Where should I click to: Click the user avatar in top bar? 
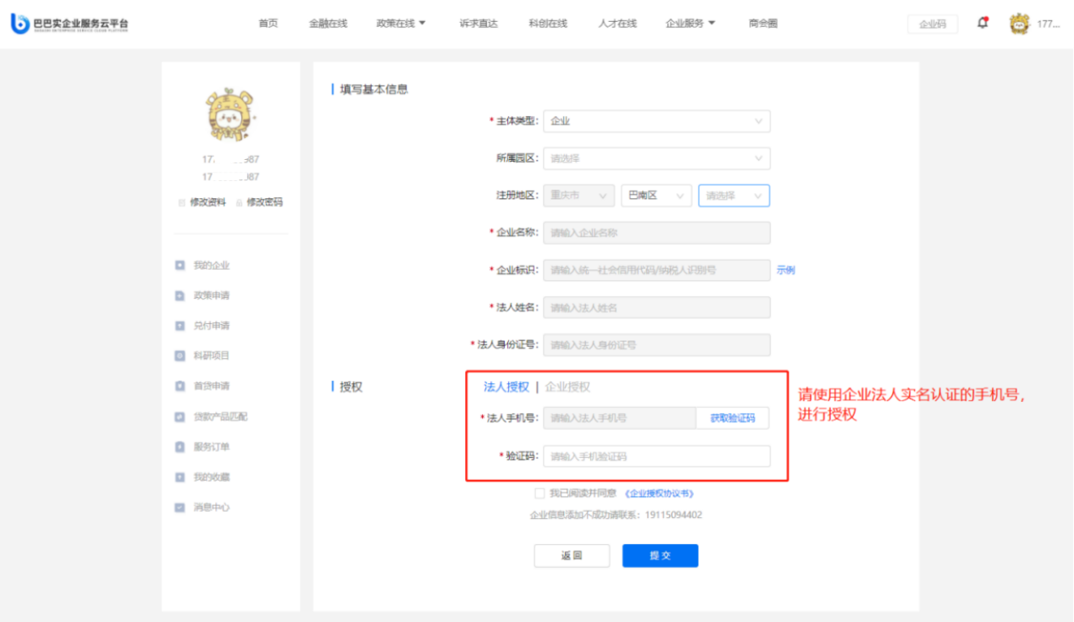coord(1019,24)
